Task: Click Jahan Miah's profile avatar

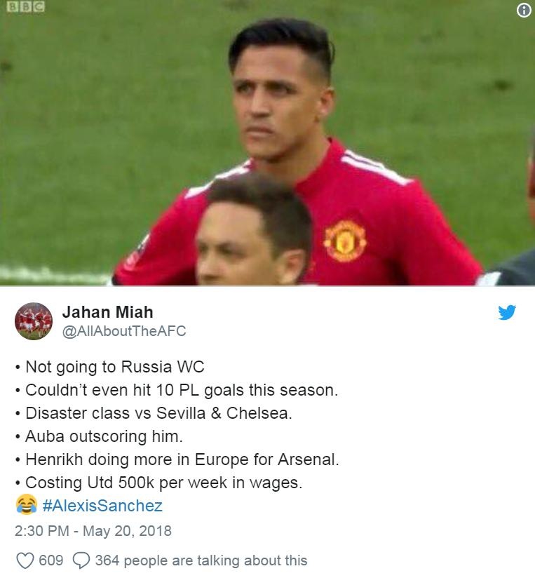Action: coord(35,318)
